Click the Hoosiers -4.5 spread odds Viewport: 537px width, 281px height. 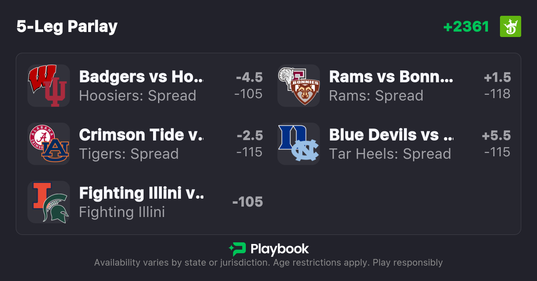click(x=249, y=86)
